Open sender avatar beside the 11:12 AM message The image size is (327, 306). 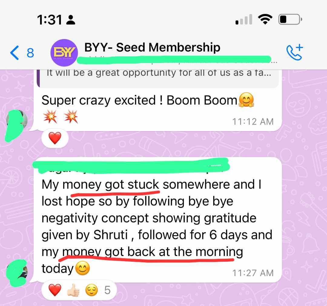click(17, 121)
